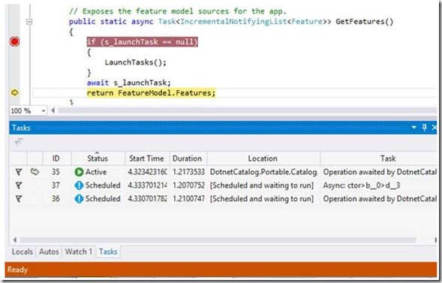The width and height of the screenshot is (442, 283).
Task: Click the group/flag toolbar icon in Tasks
Action: pyautogui.click(x=19, y=143)
